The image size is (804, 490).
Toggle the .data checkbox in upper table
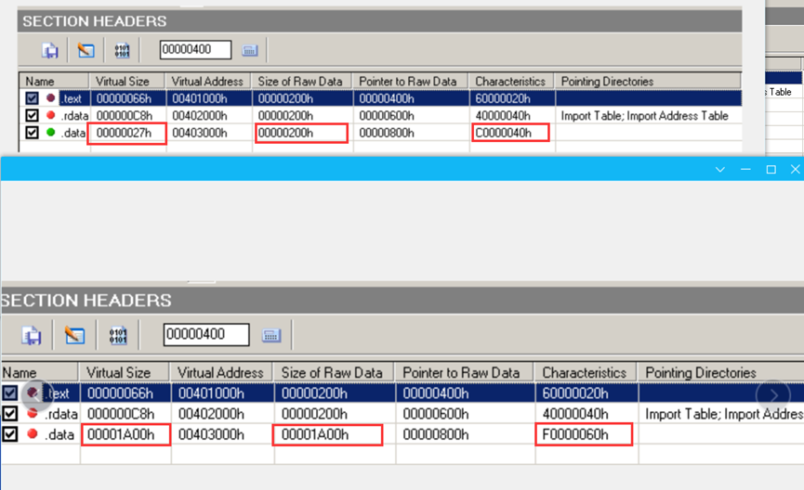pyautogui.click(x=32, y=133)
